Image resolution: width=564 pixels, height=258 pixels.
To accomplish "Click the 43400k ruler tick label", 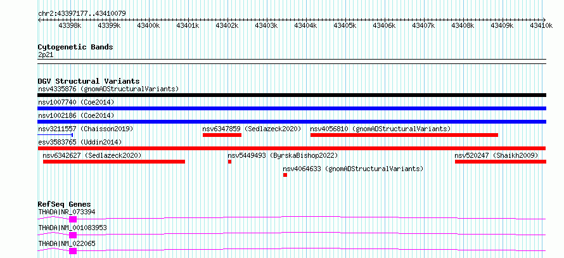I will [148, 25].
